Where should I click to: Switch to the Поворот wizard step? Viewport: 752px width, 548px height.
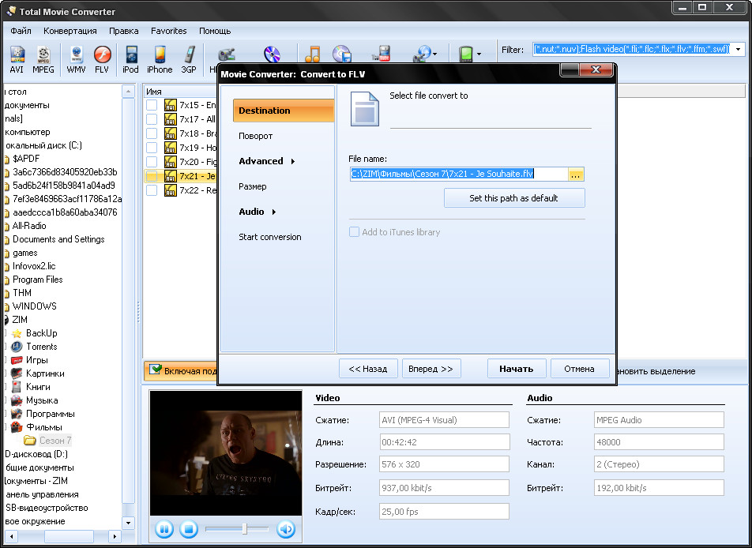256,136
